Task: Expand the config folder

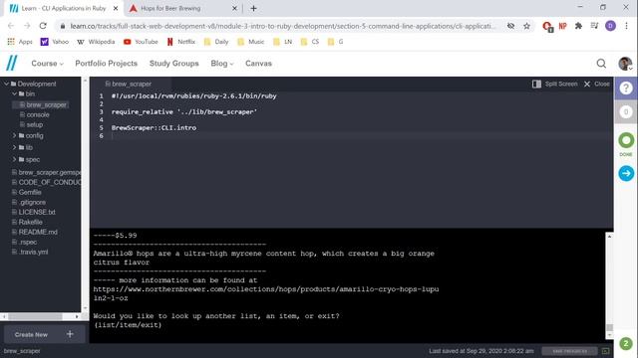Action: [15, 135]
